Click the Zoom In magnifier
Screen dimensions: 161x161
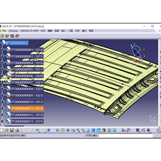(x=78, y=130)
